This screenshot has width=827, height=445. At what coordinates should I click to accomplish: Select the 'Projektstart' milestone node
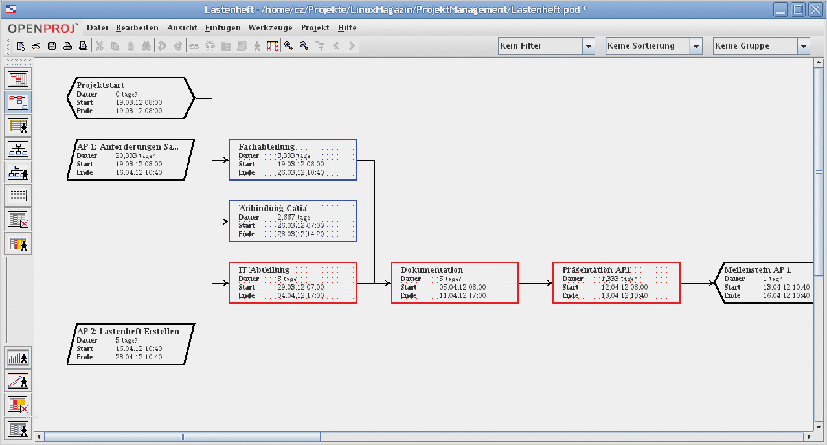pyautogui.click(x=131, y=98)
